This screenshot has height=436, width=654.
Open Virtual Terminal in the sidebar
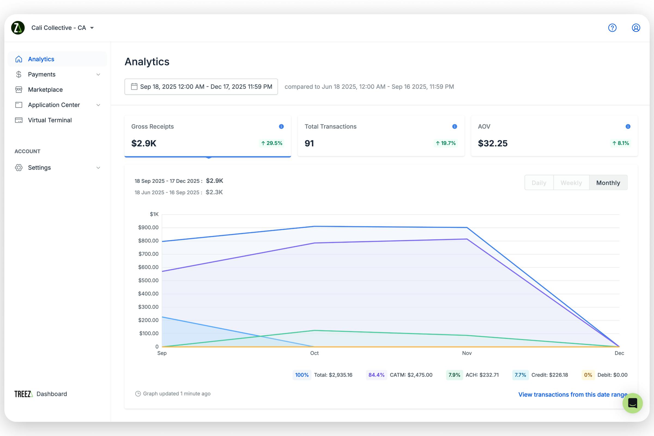point(50,120)
